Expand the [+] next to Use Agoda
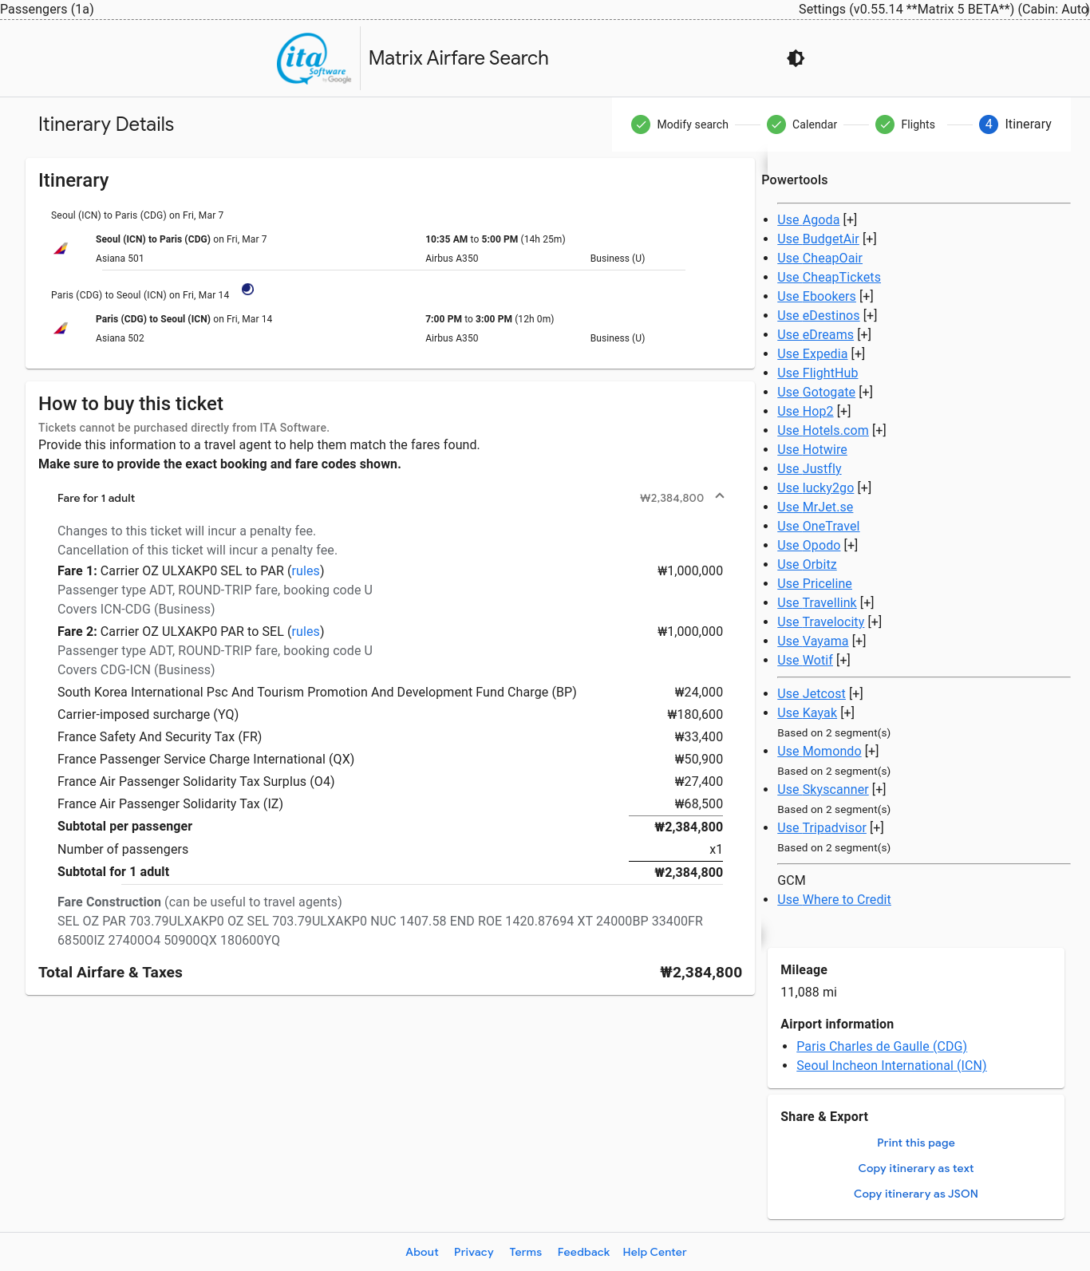 [850, 220]
